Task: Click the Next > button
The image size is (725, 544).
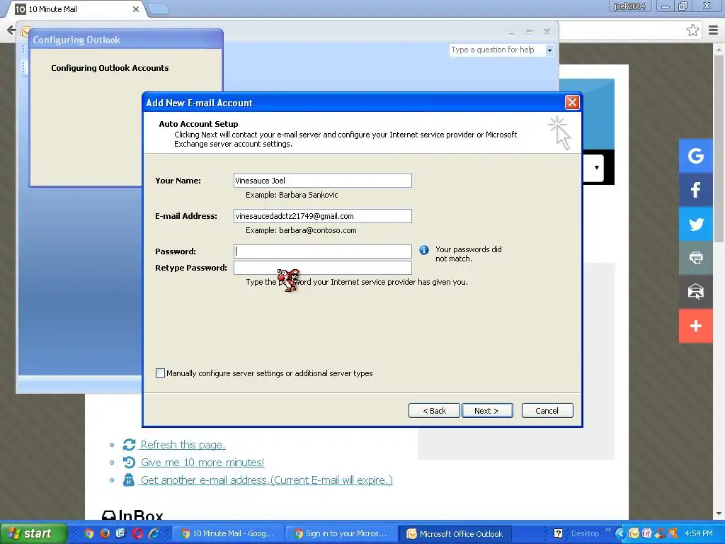Action: pos(487,411)
